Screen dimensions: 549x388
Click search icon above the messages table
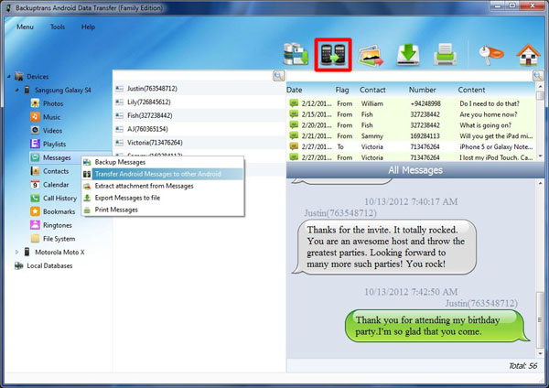pos(538,76)
